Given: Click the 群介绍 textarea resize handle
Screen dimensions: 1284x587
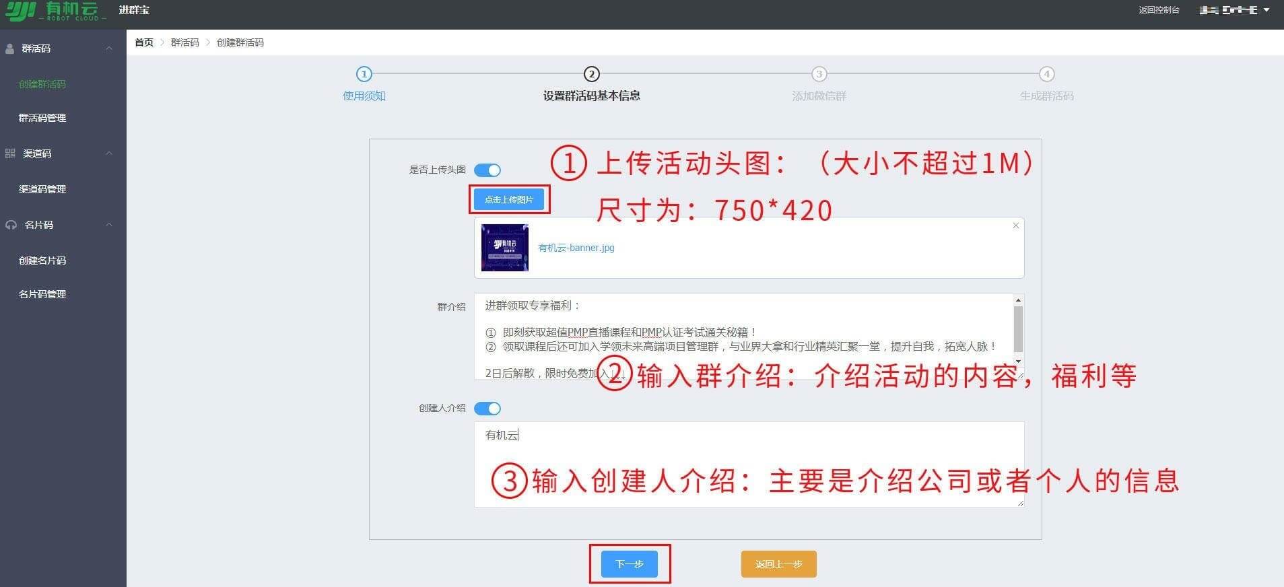Looking at the screenshot, I should [1020, 375].
